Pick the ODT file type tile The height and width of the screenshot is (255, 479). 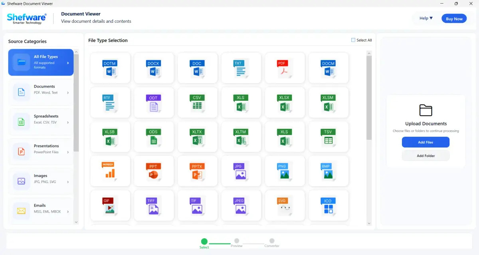[x=154, y=103]
